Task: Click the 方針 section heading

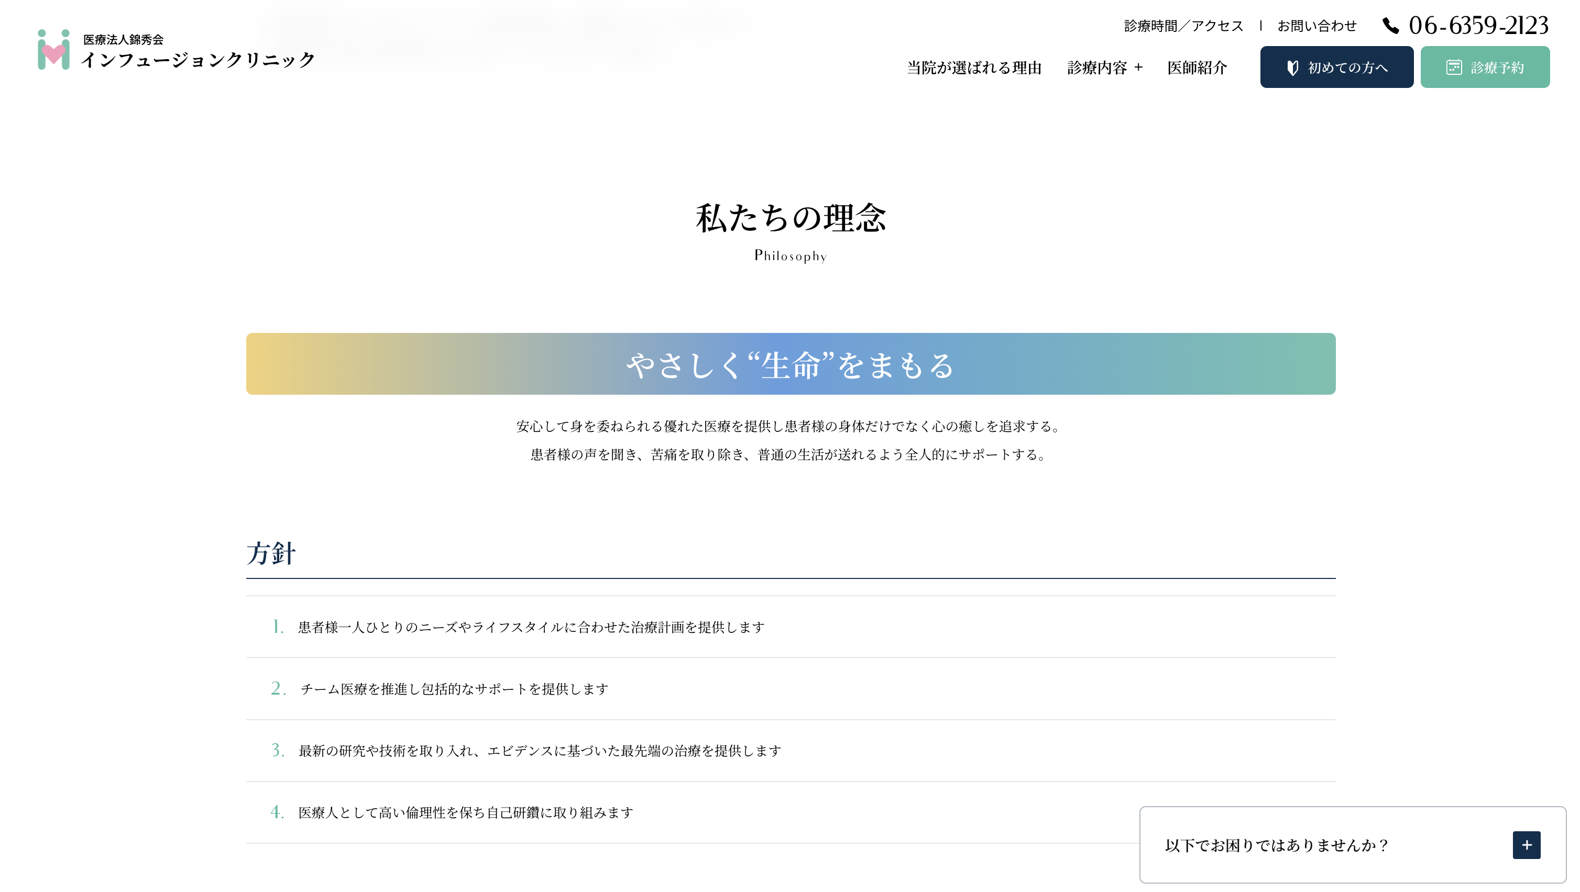Action: point(271,553)
